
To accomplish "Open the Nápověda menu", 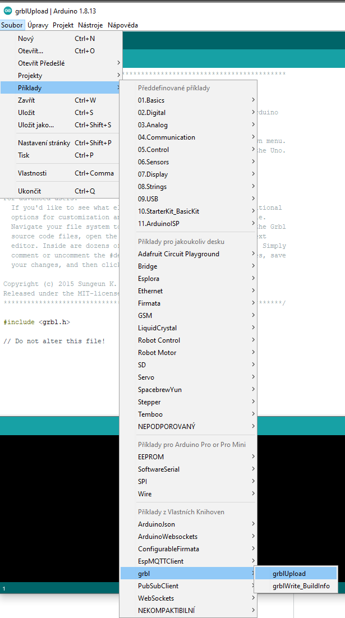I will point(123,25).
